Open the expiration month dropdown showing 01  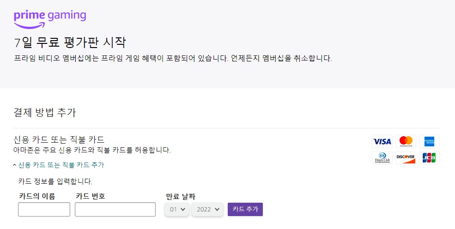177,209
